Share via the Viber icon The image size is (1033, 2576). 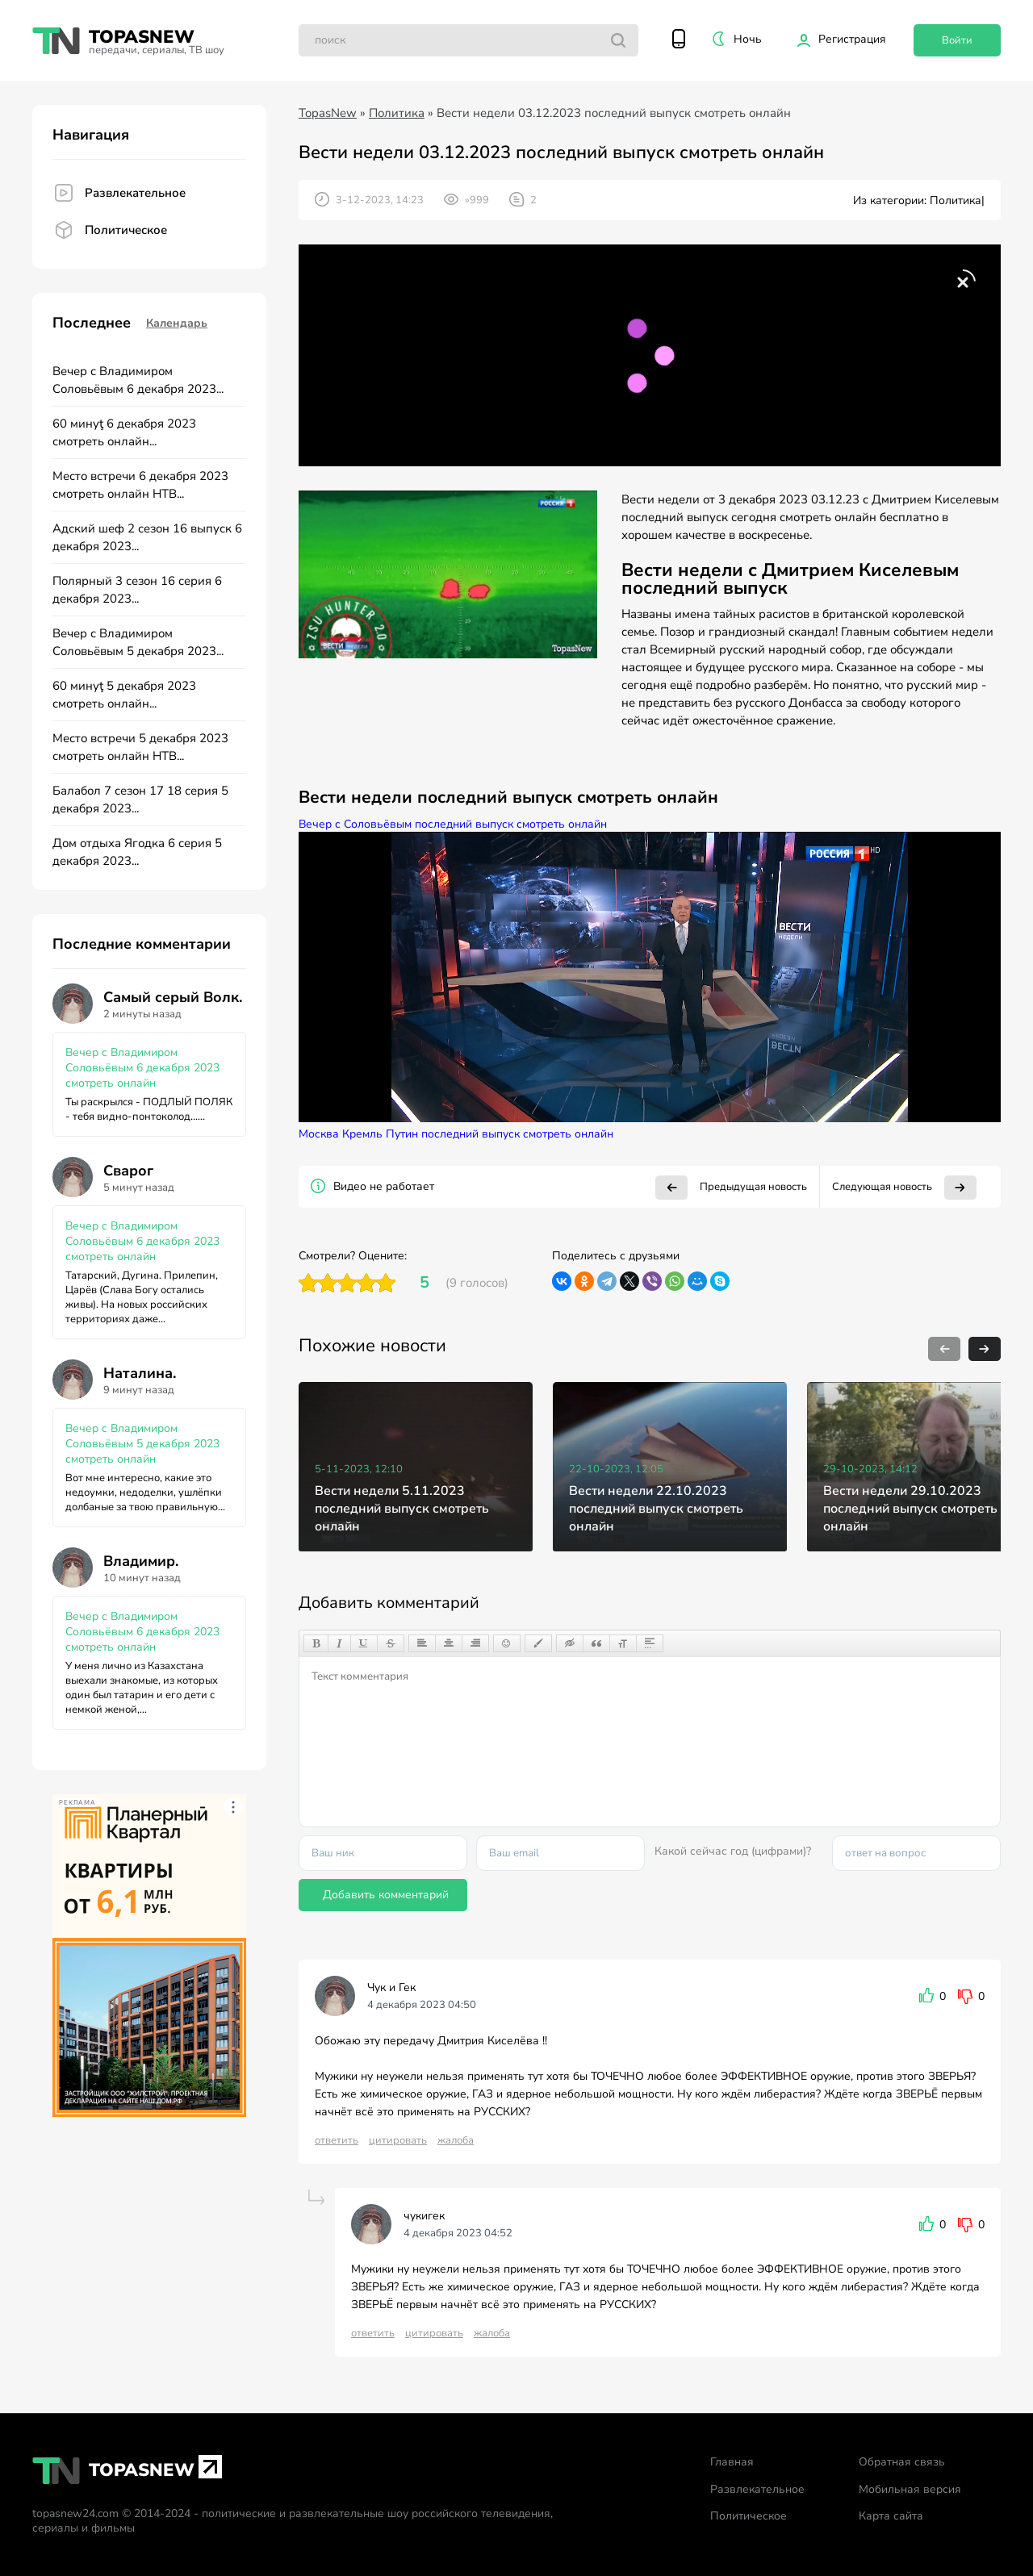652,1281
